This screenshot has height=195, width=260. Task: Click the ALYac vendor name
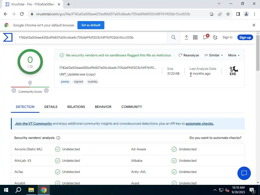tap(19, 172)
